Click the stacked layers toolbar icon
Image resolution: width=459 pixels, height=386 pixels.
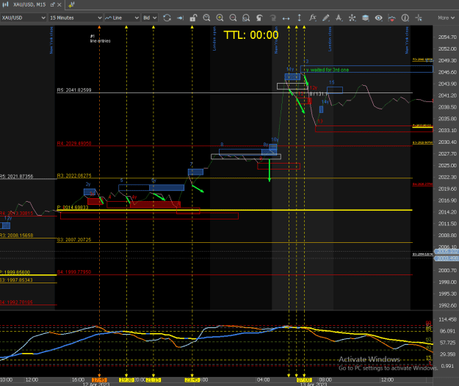365,18
